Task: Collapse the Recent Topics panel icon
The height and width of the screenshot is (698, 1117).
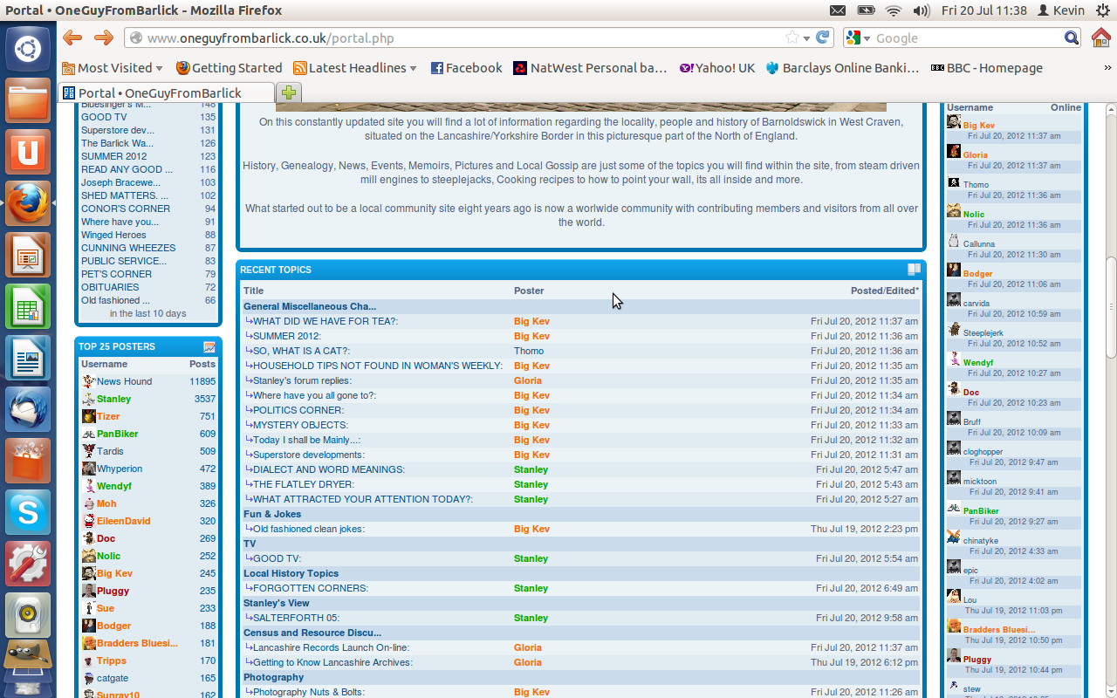Action: tap(914, 270)
